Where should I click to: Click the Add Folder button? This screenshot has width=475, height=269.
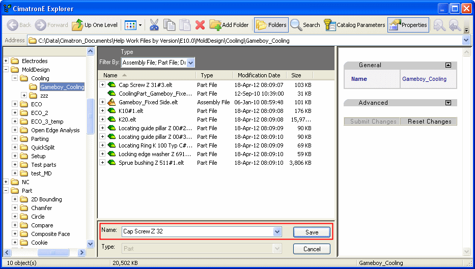229,25
